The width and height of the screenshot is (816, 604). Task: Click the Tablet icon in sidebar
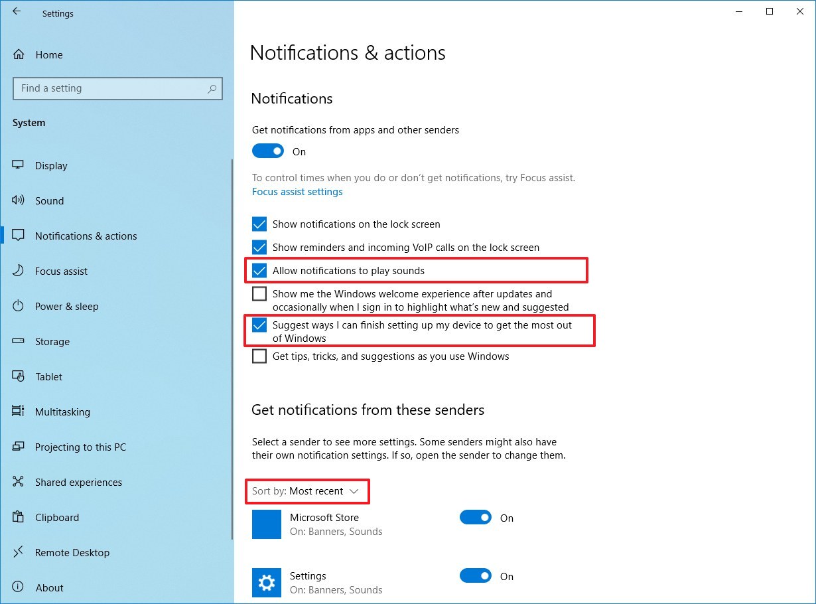point(19,376)
